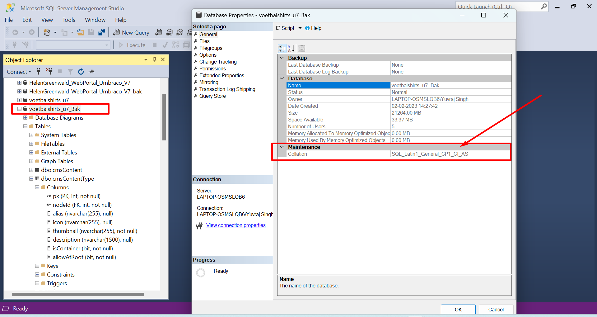597x317 pixels.
Task: Open the available databases combo box
Action: click(73, 45)
